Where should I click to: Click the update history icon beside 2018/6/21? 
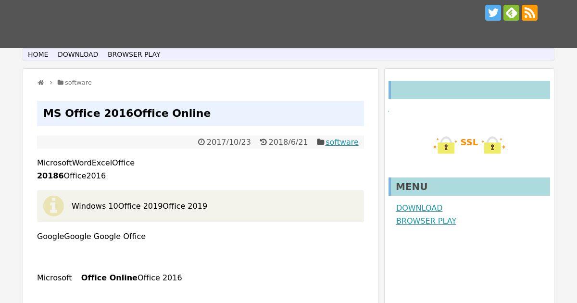(x=263, y=142)
